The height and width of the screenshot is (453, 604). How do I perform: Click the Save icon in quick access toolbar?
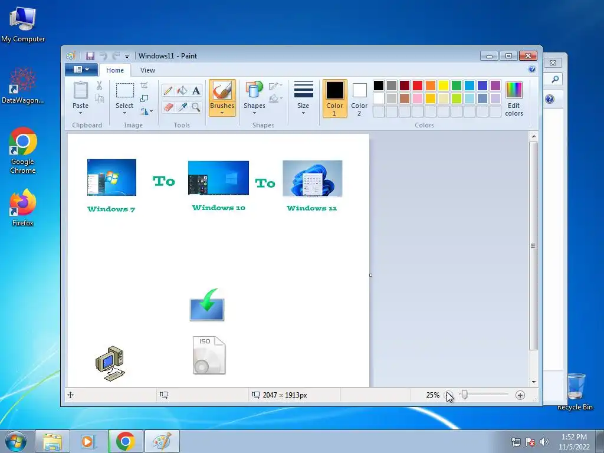90,56
